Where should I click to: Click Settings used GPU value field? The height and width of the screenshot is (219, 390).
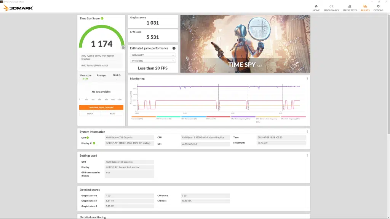click(129, 162)
